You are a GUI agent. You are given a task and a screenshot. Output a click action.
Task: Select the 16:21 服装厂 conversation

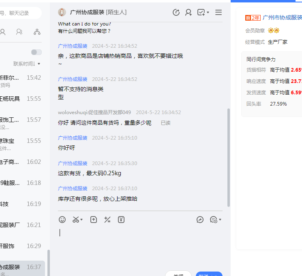click(21, 225)
